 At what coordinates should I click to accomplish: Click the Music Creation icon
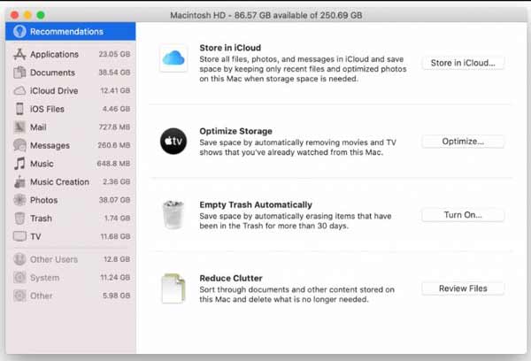click(19, 182)
